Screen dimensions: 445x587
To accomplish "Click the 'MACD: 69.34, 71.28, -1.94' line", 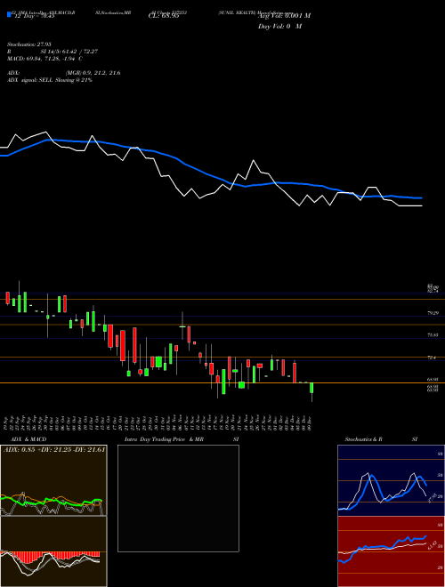I will [43, 59].
